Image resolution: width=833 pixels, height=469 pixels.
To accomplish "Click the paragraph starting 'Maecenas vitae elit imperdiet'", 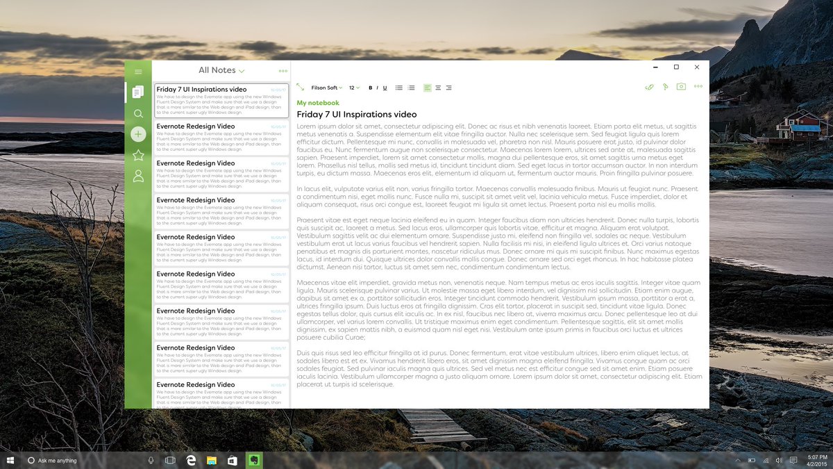I will click(x=498, y=310).
